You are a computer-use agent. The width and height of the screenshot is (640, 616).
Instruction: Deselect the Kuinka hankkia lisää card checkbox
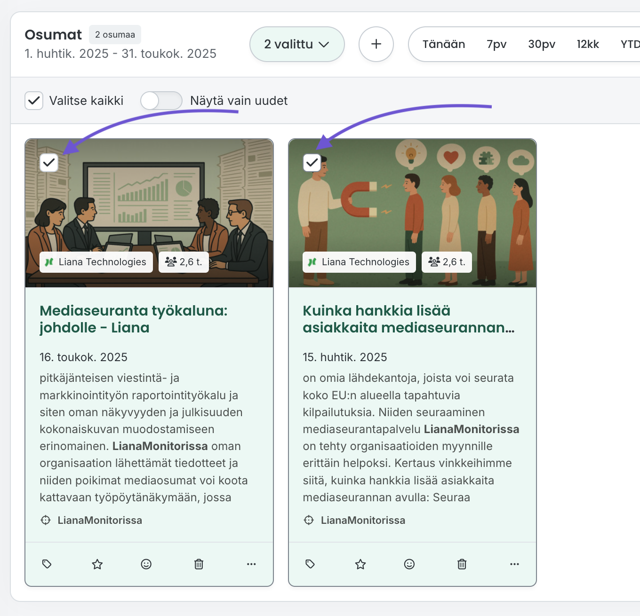tap(312, 163)
